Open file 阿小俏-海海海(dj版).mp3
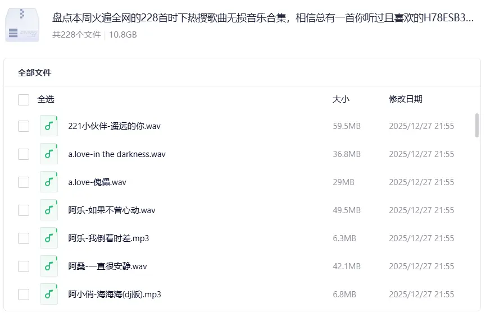Image resolution: width=486 pixels, height=313 pixels. (115, 294)
